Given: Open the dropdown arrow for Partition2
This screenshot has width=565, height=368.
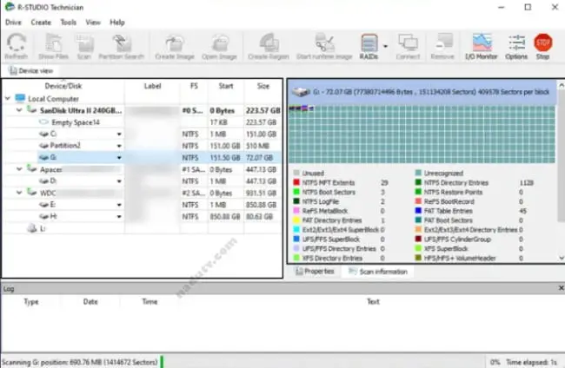Looking at the screenshot, I should tap(119, 146).
